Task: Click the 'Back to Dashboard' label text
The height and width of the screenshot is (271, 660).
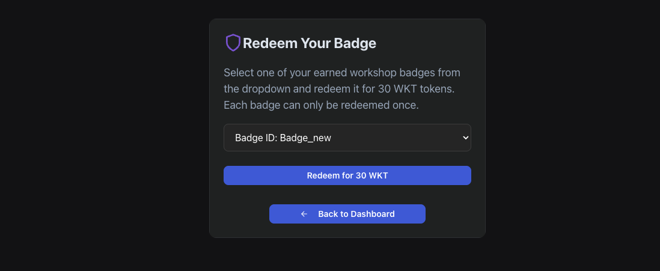Action: coord(356,214)
